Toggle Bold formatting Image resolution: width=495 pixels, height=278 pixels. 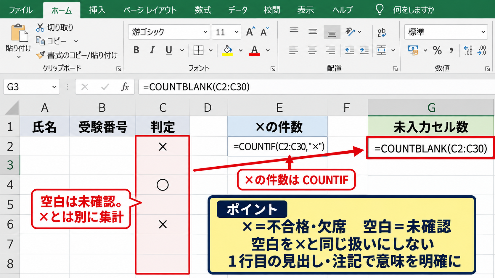136,50
